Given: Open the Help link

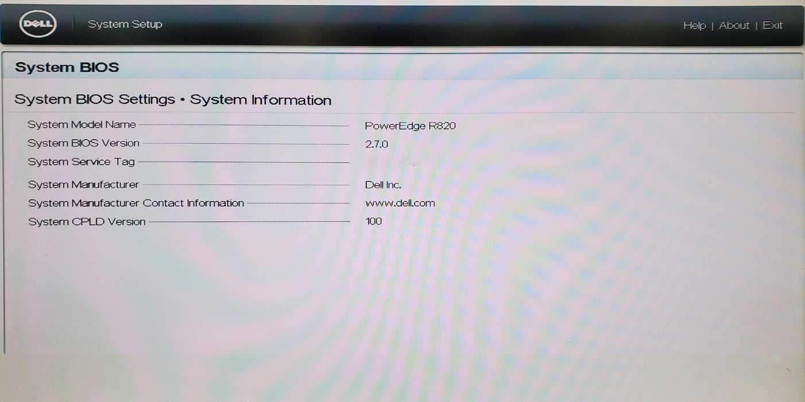Looking at the screenshot, I should (x=694, y=25).
